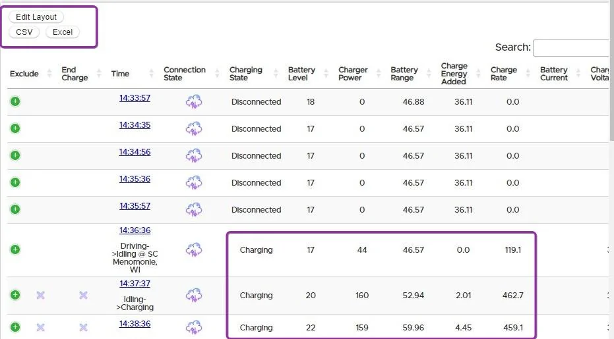This screenshot has width=614, height=339.
Task: Click the Charging state in the 14:36:36 row
Action: [x=256, y=250]
